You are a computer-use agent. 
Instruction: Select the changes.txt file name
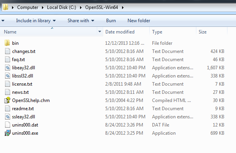pos(24,51)
